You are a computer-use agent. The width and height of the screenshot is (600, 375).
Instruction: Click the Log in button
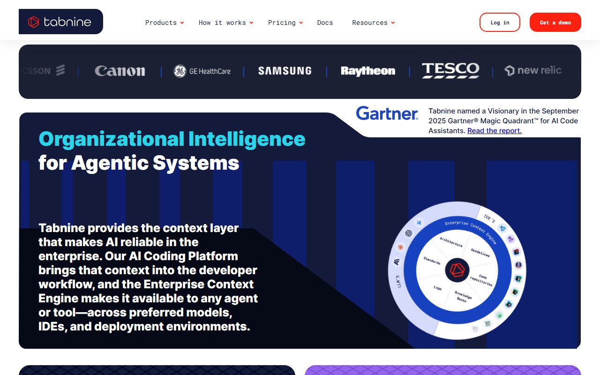[500, 22]
